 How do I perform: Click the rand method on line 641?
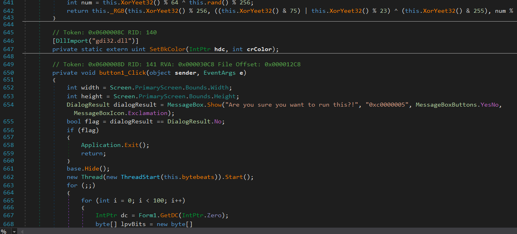[214, 2]
